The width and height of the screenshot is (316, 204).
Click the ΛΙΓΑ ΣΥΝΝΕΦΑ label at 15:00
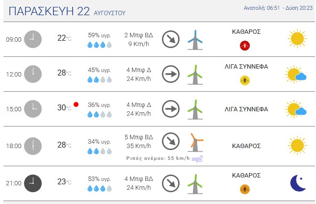tap(246, 109)
